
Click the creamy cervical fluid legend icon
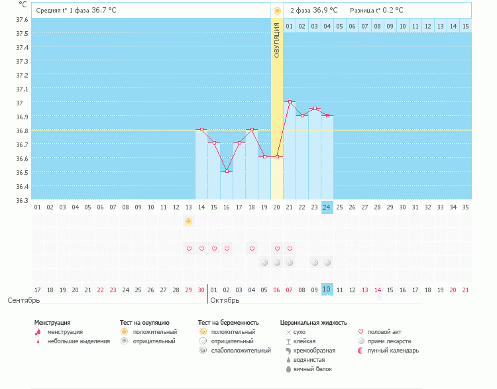[288, 351]
